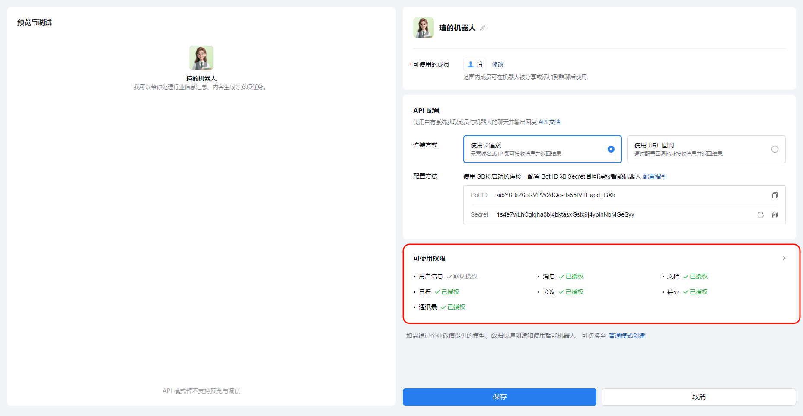803x416 pixels.
Task: Click the 可使用权限 heading
Action: 429,258
